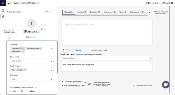Change the Status Done dropdown
The height and width of the screenshot is (95, 175).
(34, 37)
